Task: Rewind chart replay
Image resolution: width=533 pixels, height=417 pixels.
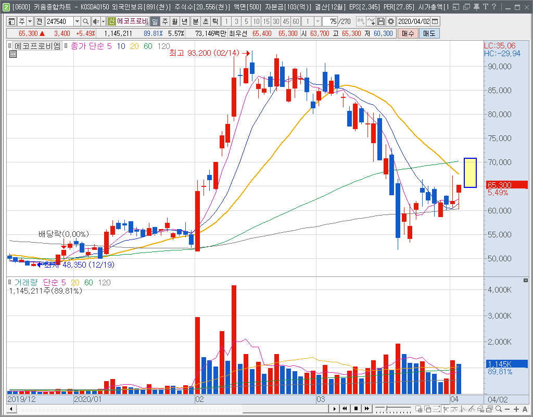Action: pos(345,409)
